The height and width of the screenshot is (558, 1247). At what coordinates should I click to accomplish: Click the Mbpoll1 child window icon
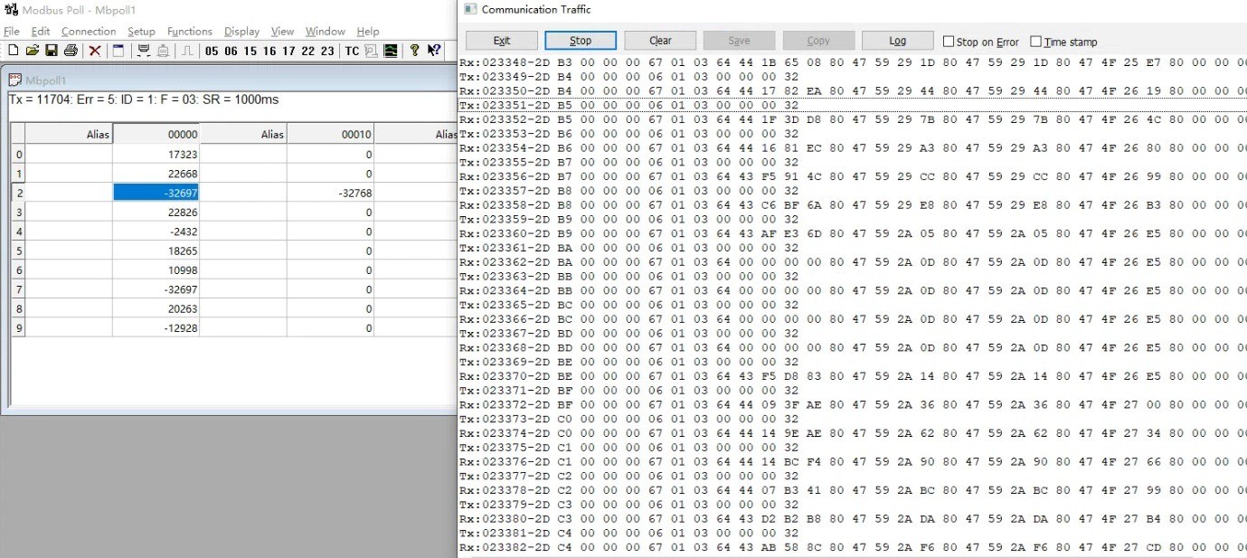click(14, 80)
